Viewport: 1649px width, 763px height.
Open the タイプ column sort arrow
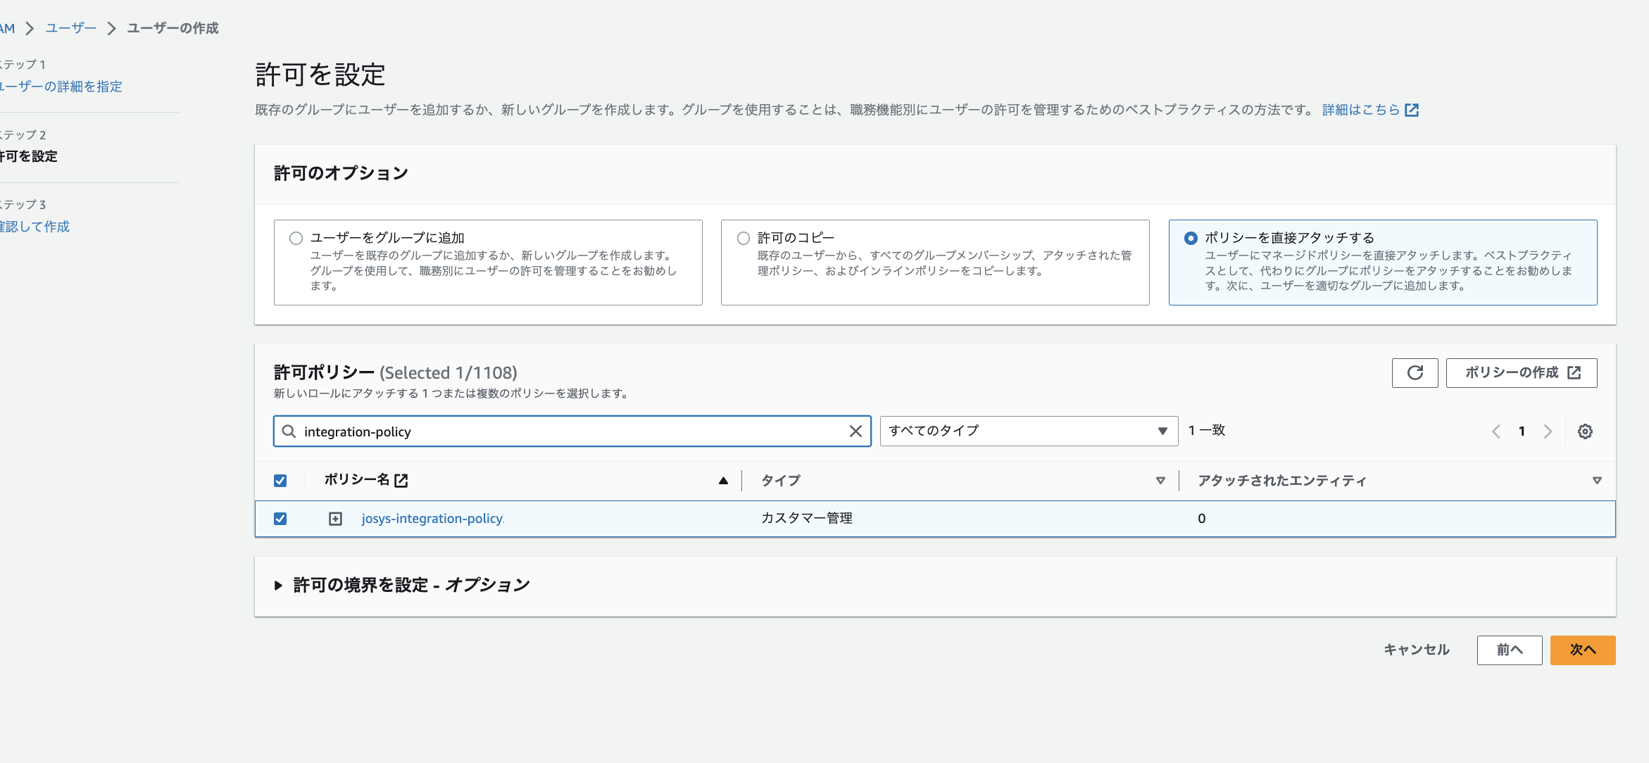(x=1160, y=481)
